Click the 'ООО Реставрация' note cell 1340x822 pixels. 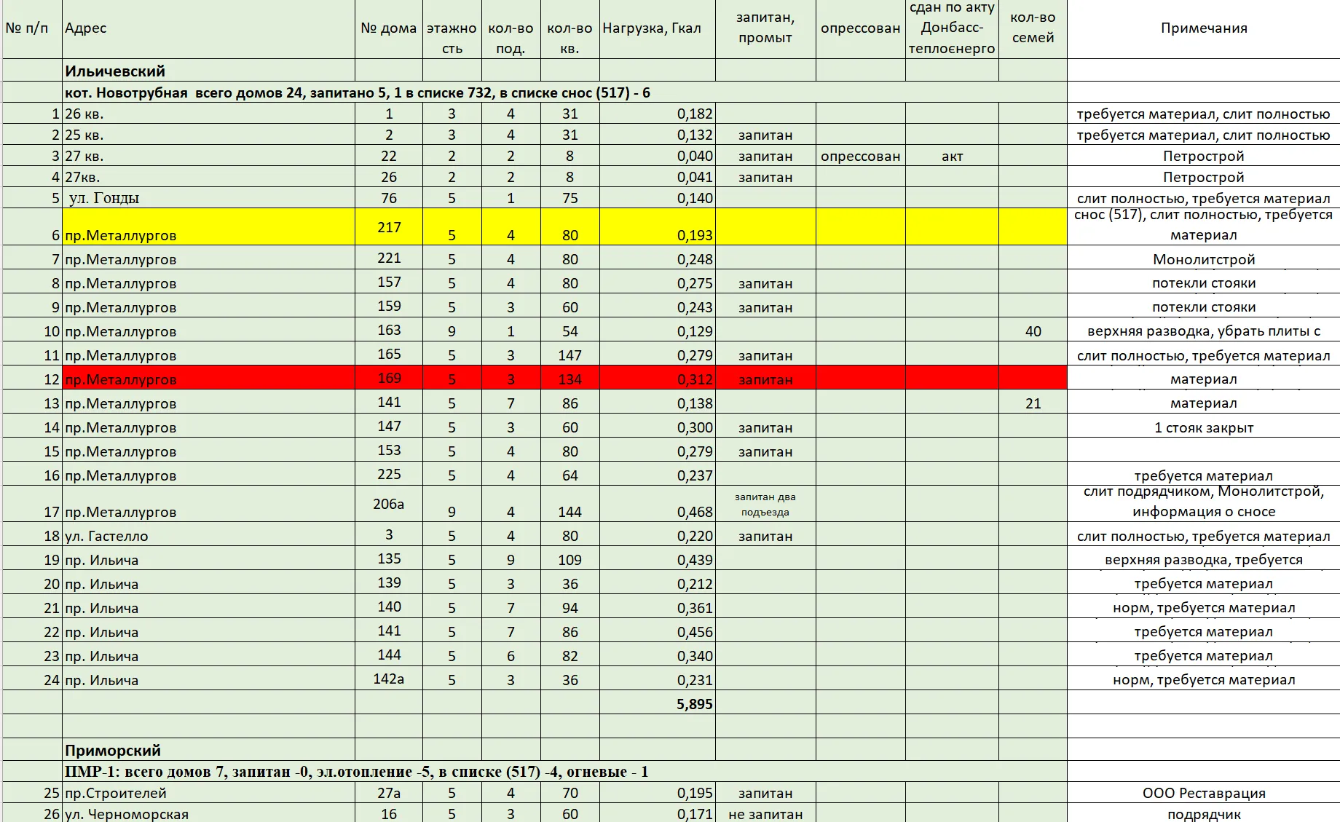[1203, 793]
